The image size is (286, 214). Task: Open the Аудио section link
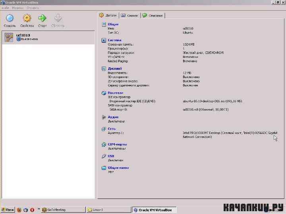coord(113,117)
